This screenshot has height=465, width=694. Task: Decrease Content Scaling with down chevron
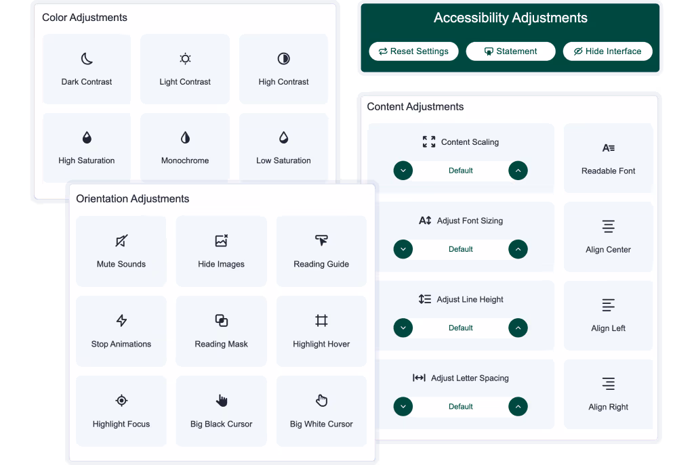click(x=403, y=171)
